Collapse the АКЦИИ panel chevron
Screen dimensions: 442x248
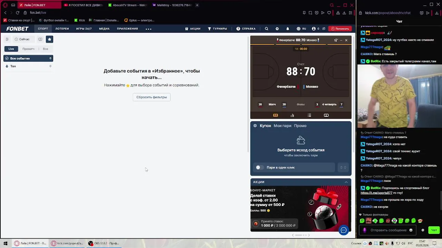point(346,182)
